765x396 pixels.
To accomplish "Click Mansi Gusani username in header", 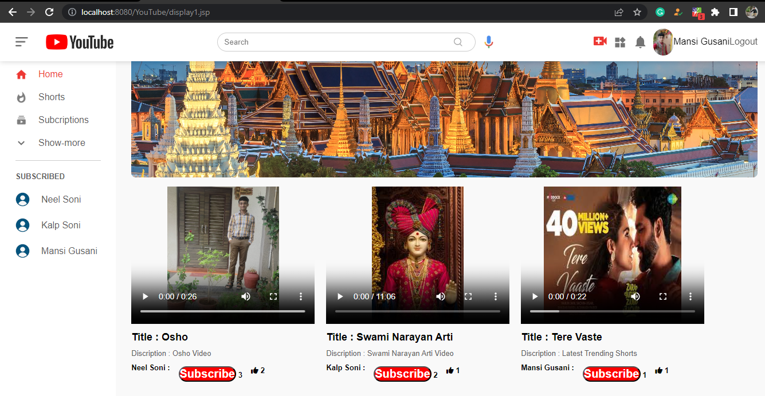I will point(701,42).
